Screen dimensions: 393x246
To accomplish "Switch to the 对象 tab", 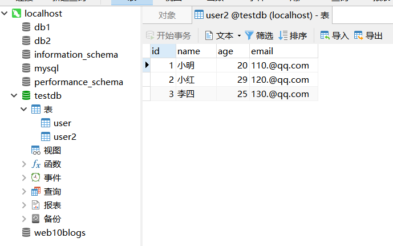I will tap(167, 15).
